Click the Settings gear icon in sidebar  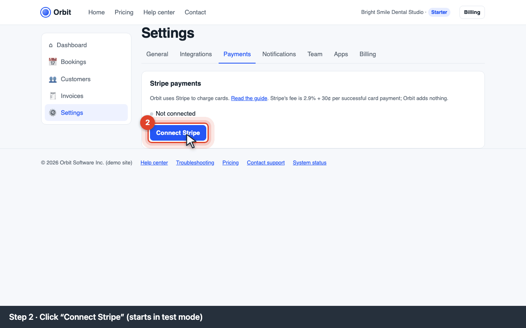pyautogui.click(x=53, y=113)
